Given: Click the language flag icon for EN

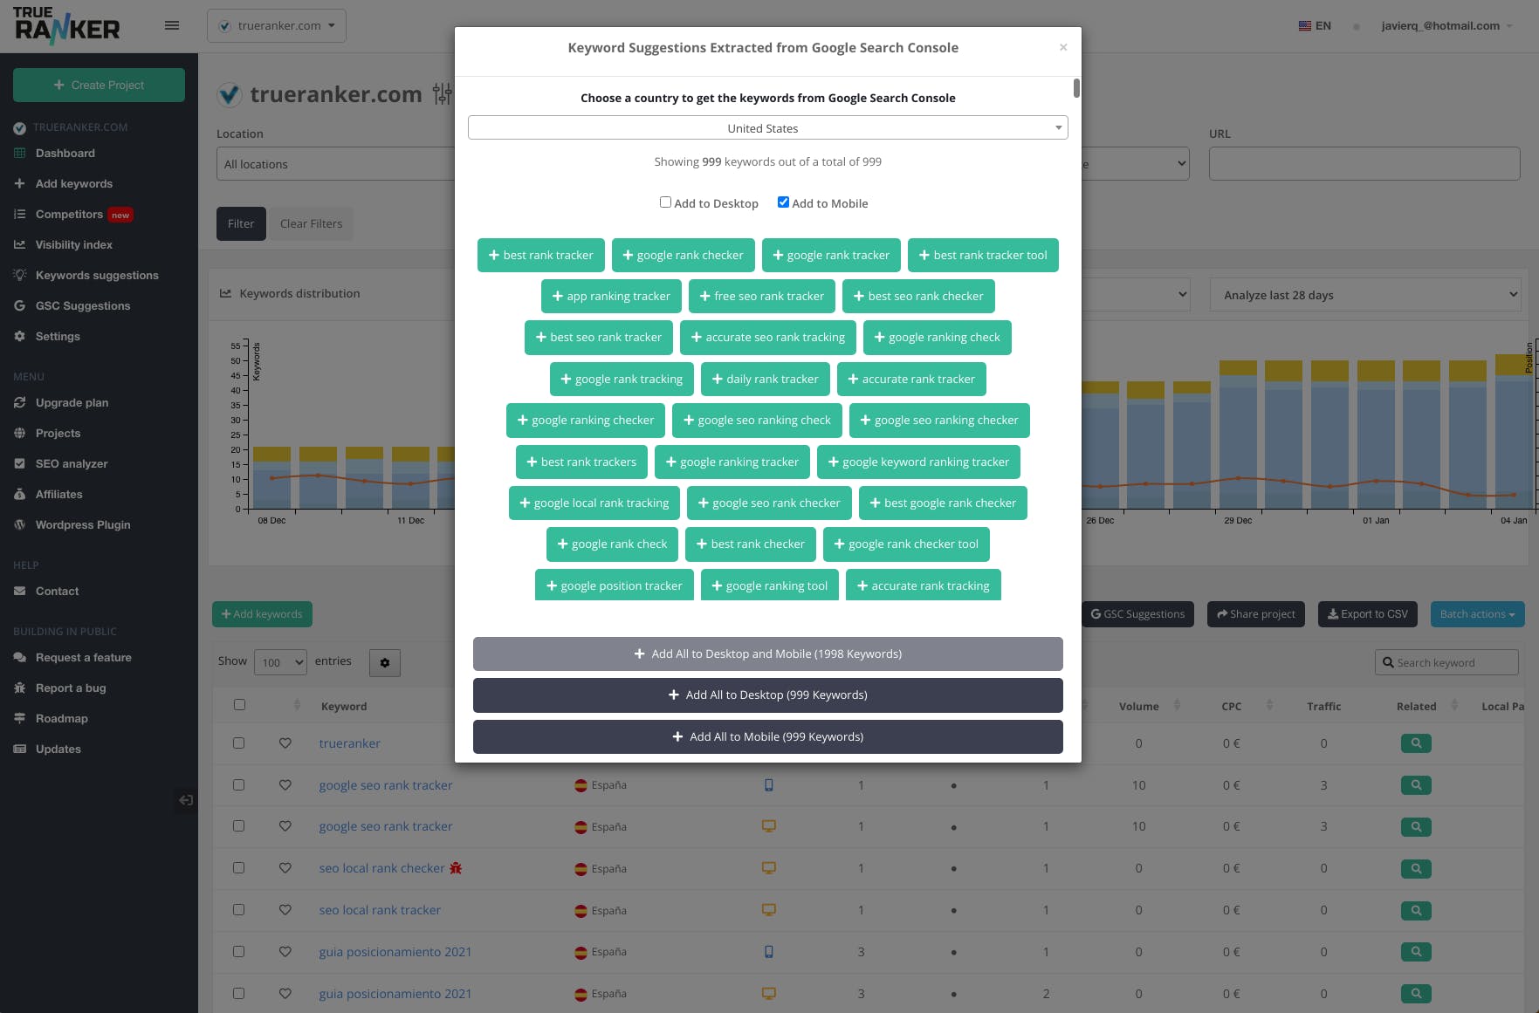Looking at the screenshot, I should pos(1305,26).
